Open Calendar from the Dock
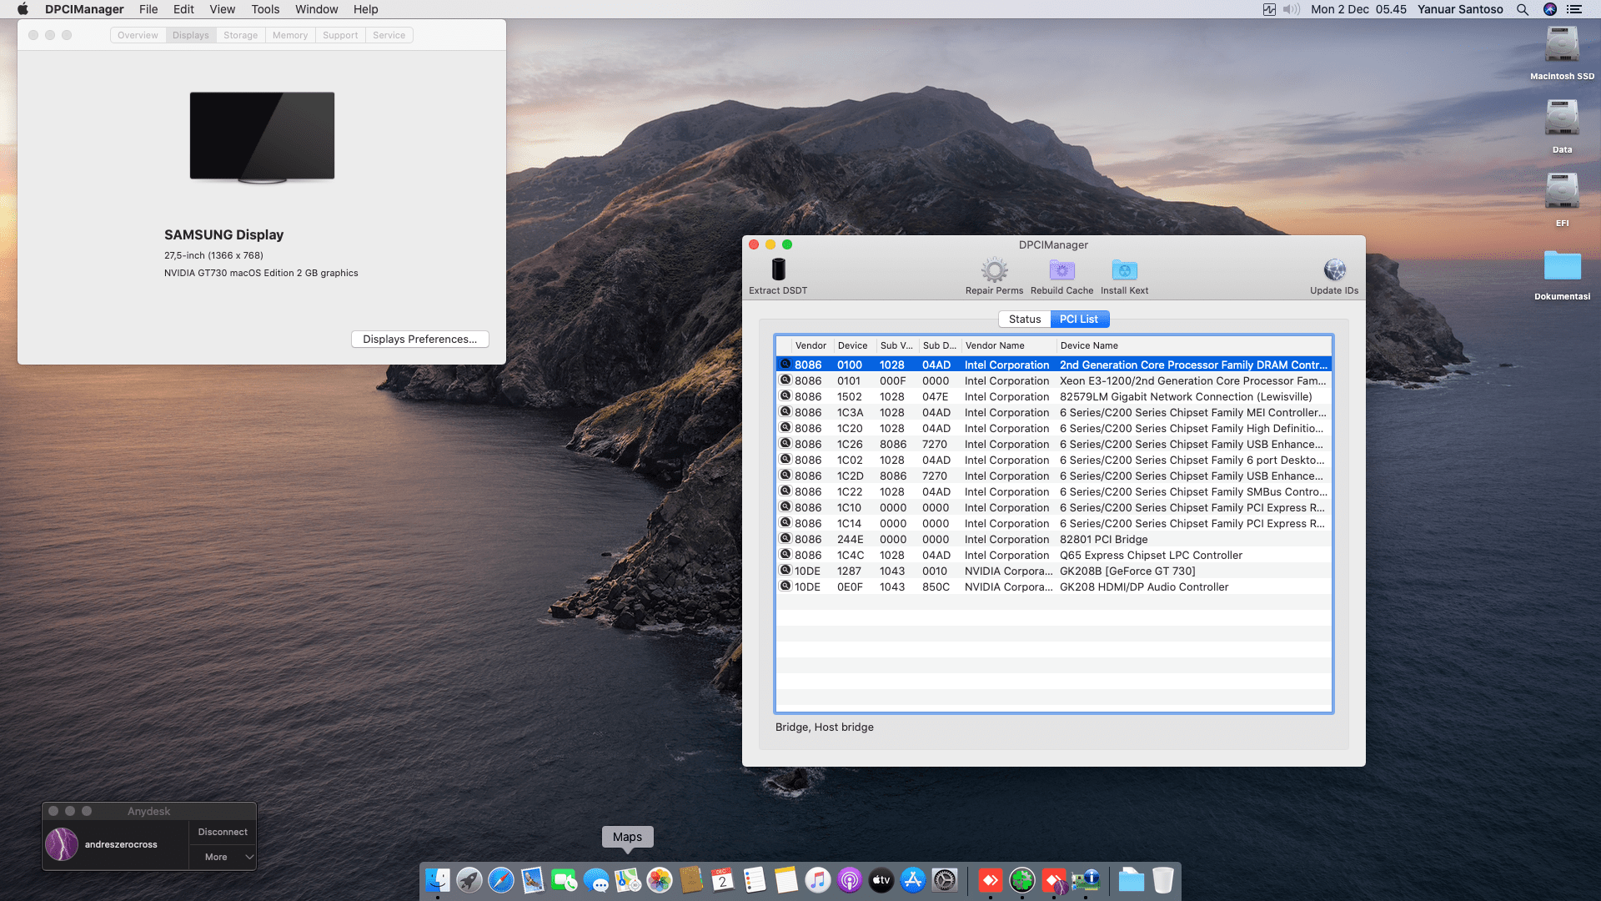Image resolution: width=1601 pixels, height=901 pixels. [723, 880]
